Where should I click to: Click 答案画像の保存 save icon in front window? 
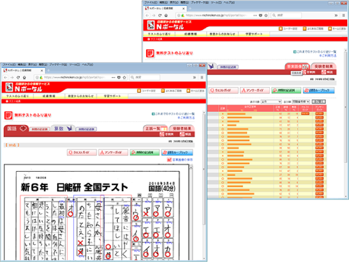click(169, 159)
